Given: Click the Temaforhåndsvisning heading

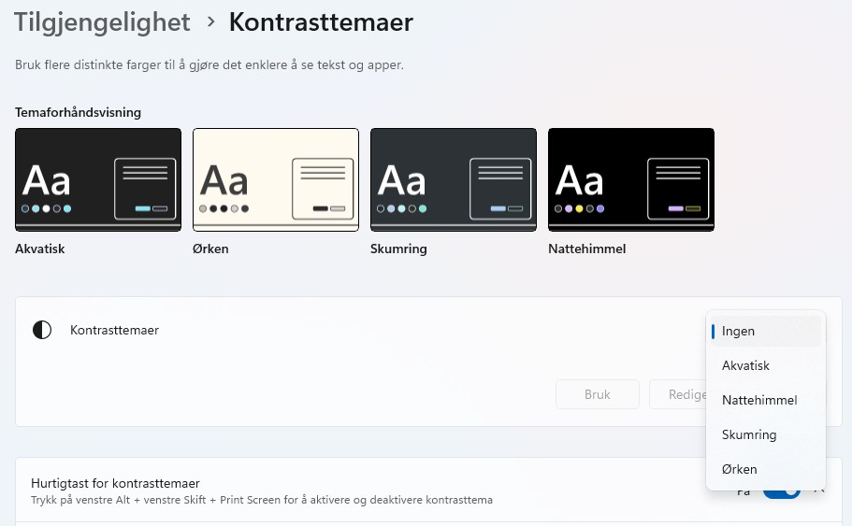Looking at the screenshot, I should (79, 112).
